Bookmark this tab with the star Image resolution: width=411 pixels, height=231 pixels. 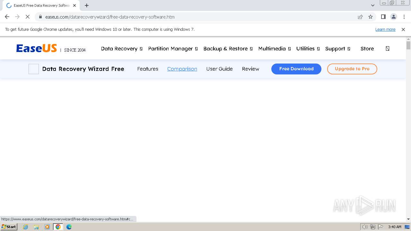[371, 17]
